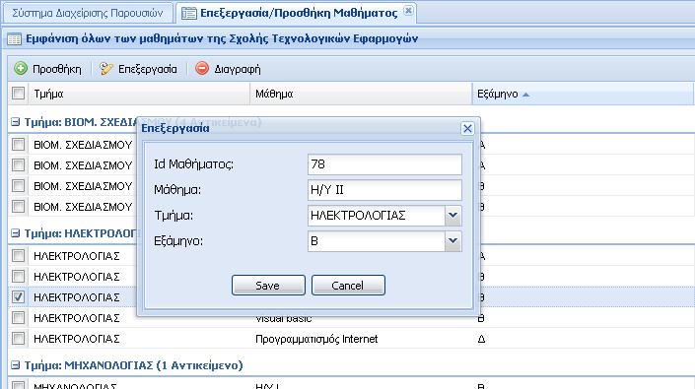
Task: Click the Id Μαθήματος input field
Action: [384, 164]
